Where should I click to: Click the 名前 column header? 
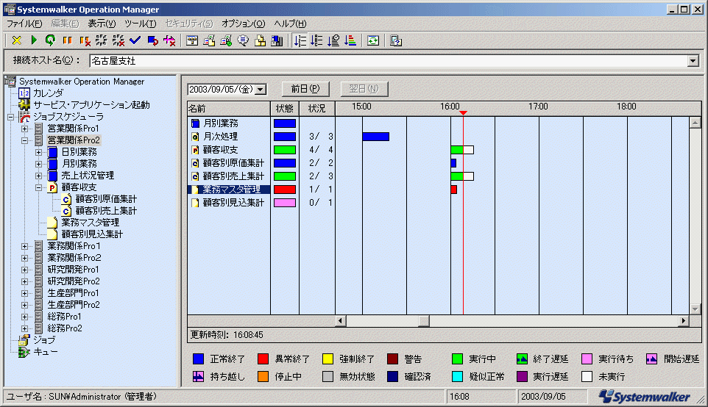228,109
